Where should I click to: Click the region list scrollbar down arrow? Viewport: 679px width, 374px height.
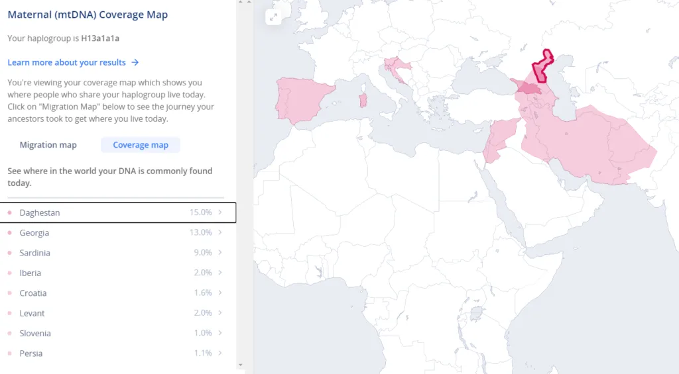click(240, 365)
